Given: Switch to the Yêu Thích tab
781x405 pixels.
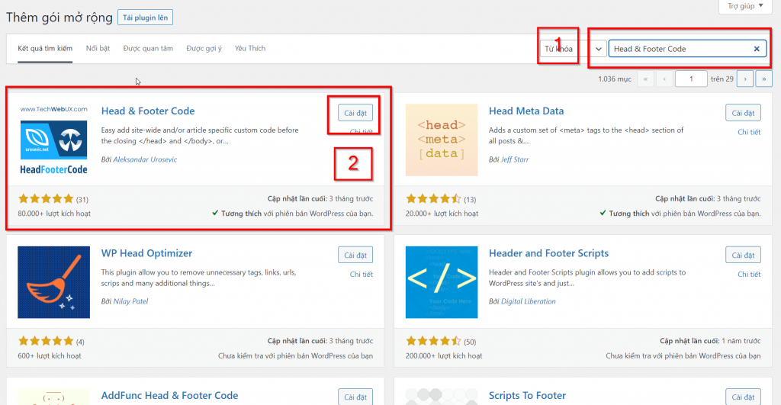Looking at the screenshot, I should 250,48.
